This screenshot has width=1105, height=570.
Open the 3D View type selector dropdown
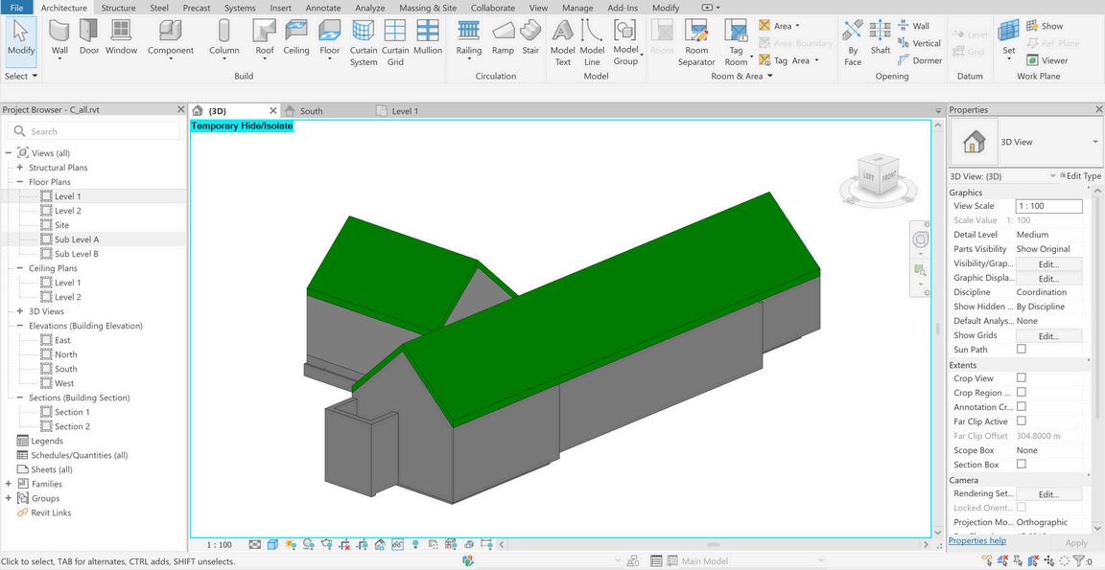pos(1094,142)
